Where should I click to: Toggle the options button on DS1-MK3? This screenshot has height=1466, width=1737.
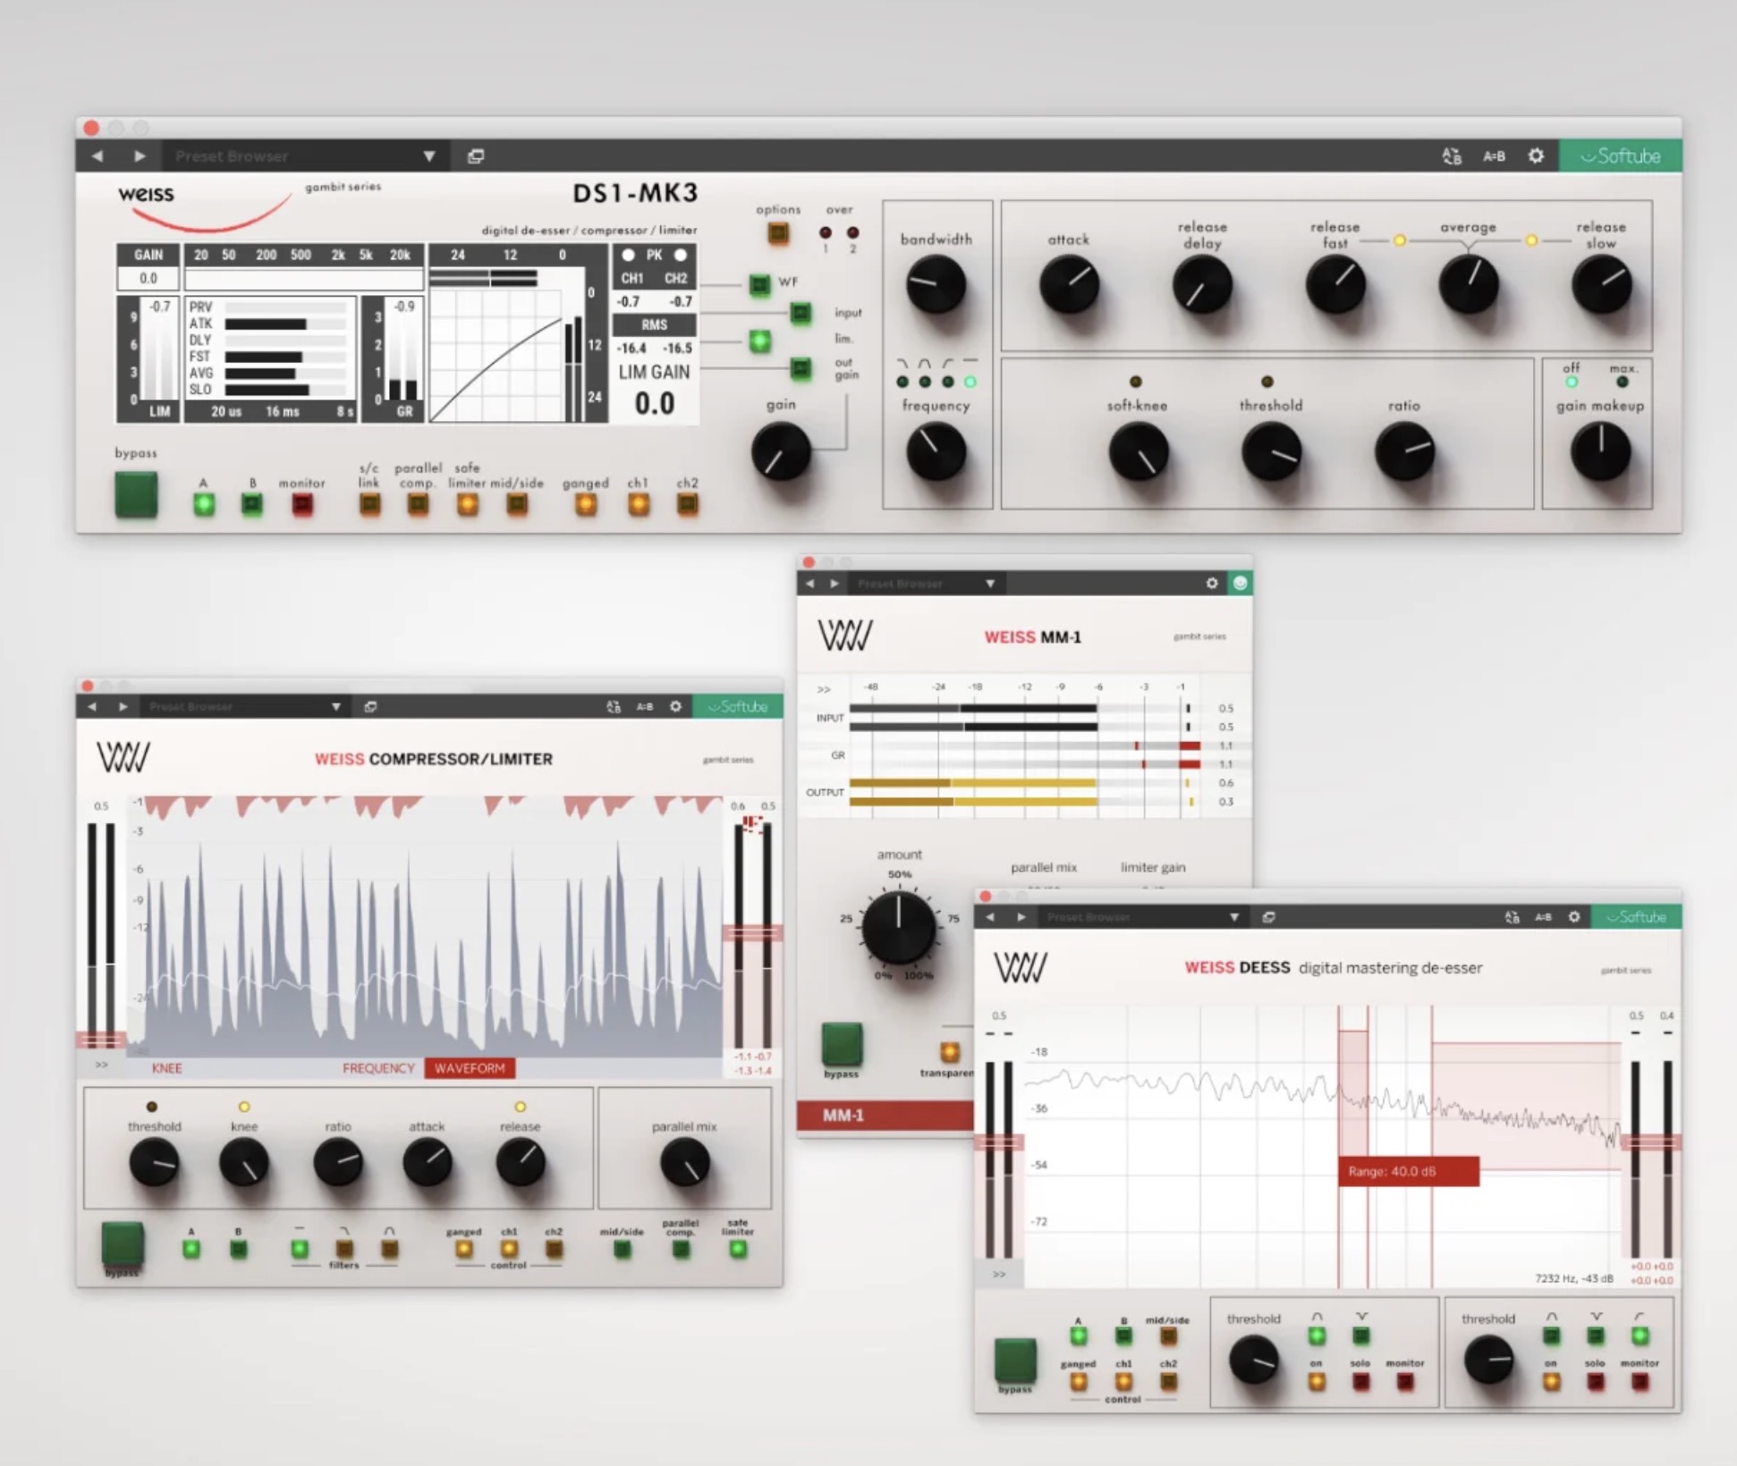click(777, 233)
